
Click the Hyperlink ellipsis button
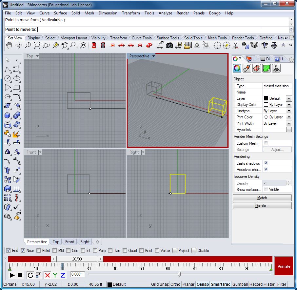(x=289, y=130)
